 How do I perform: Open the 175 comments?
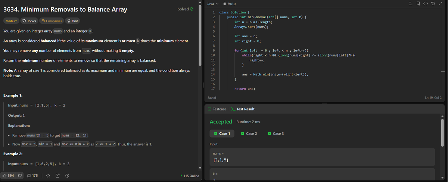point(33,175)
